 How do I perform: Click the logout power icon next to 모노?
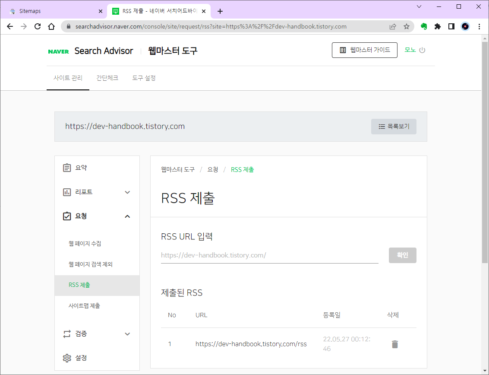point(422,50)
